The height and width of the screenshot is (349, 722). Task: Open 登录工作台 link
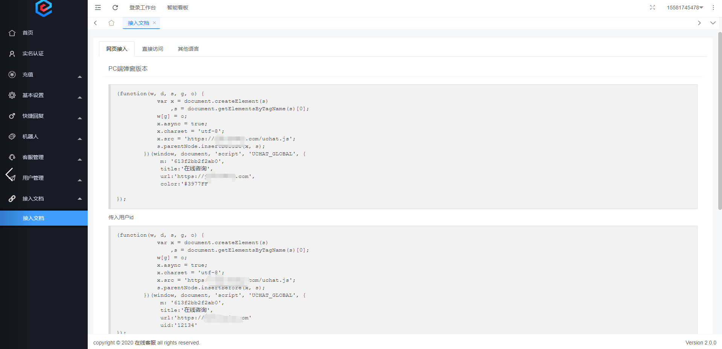tap(142, 8)
